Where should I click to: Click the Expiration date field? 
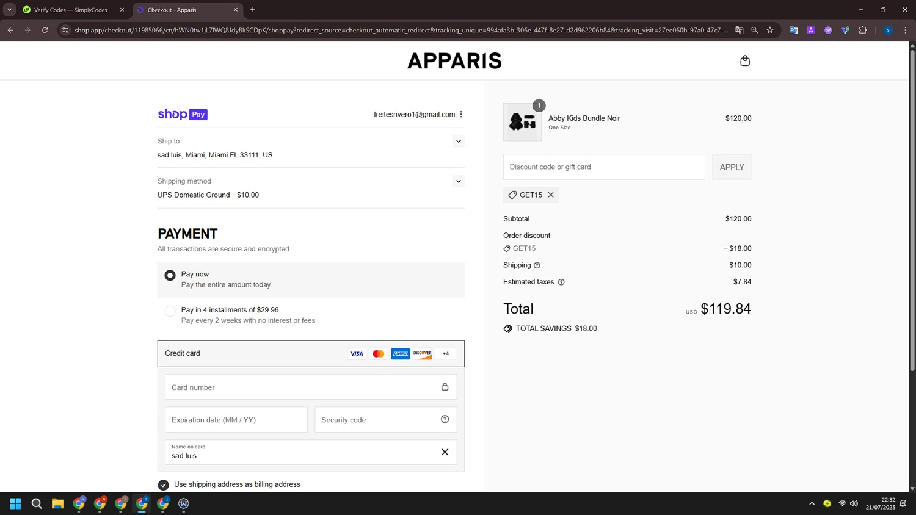pyautogui.click(x=236, y=419)
